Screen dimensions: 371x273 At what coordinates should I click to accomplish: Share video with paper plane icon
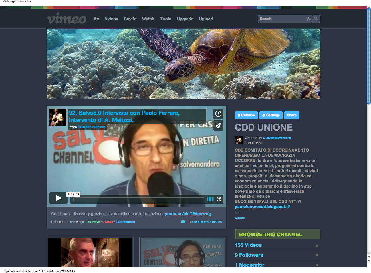(218, 125)
